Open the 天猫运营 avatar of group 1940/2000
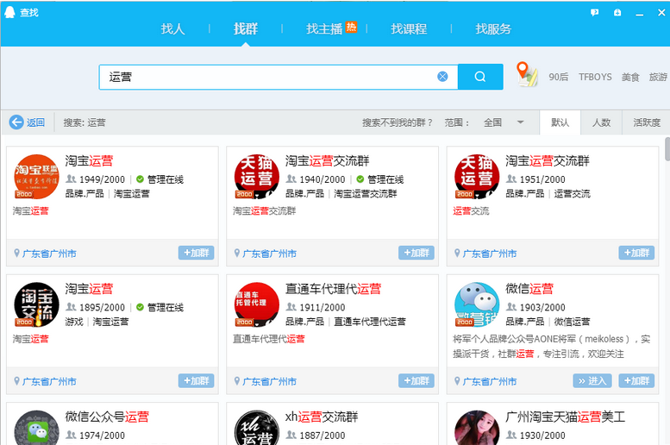 [256, 177]
